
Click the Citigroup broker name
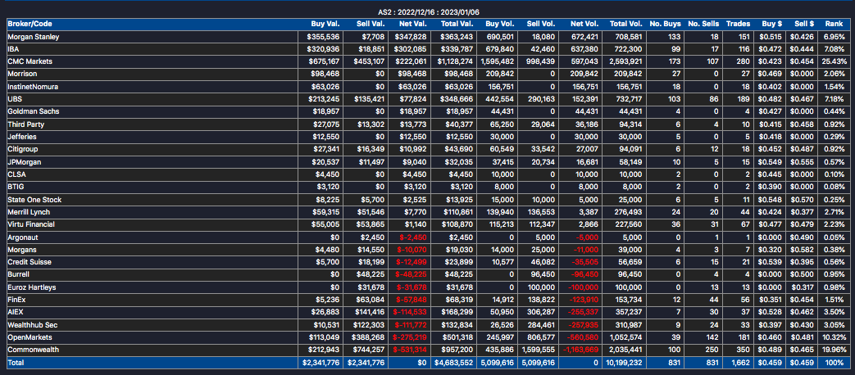coord(23,148)
